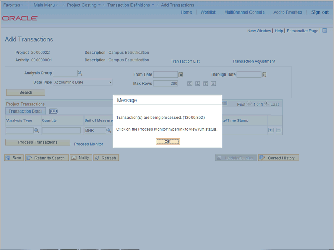Click the Search button

coord(26,92)
